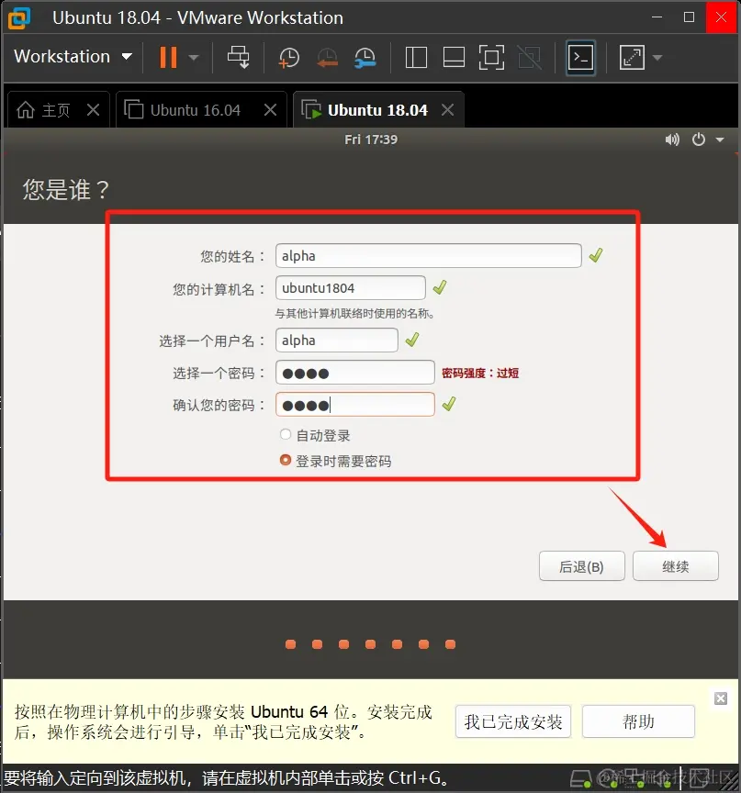Maximize the VMware Workstation window
741x793 pixels.
point(689,17)
